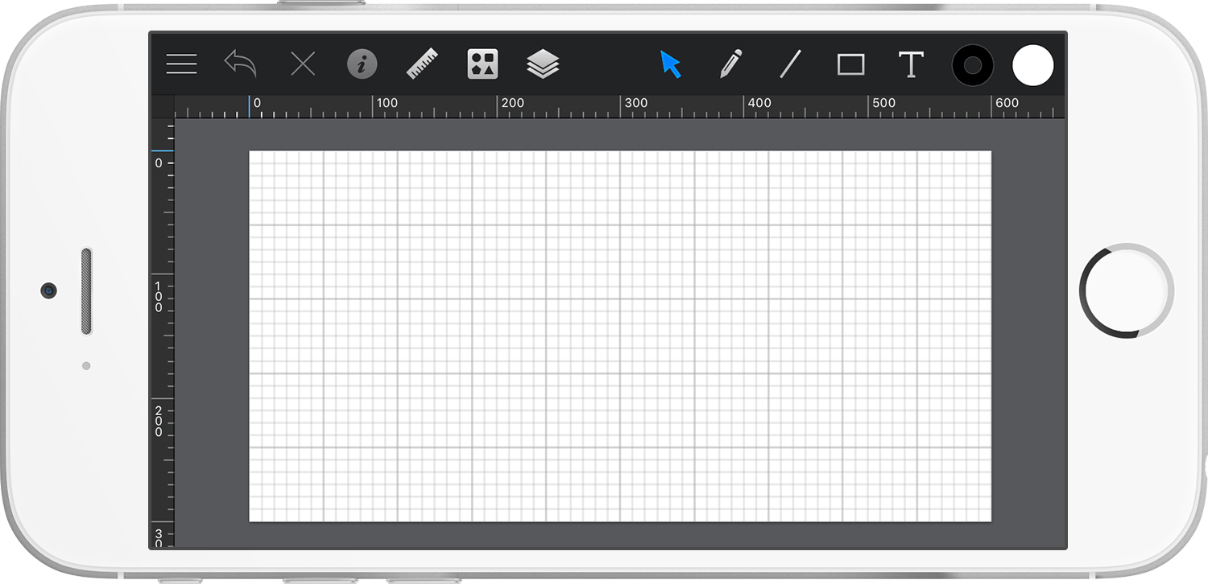Click the 200 mark on vertical ruler
The height and width of the screenshot is (584, 1208).
click(159, 422)
